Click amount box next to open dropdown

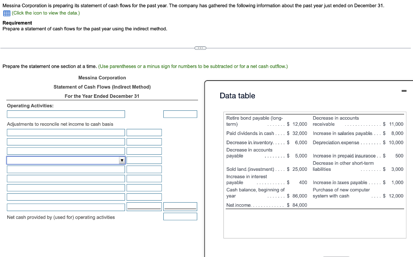[x=144, y=160]
